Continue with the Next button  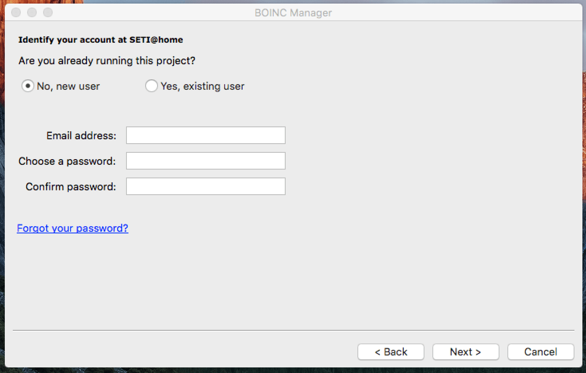coord(466,352)
